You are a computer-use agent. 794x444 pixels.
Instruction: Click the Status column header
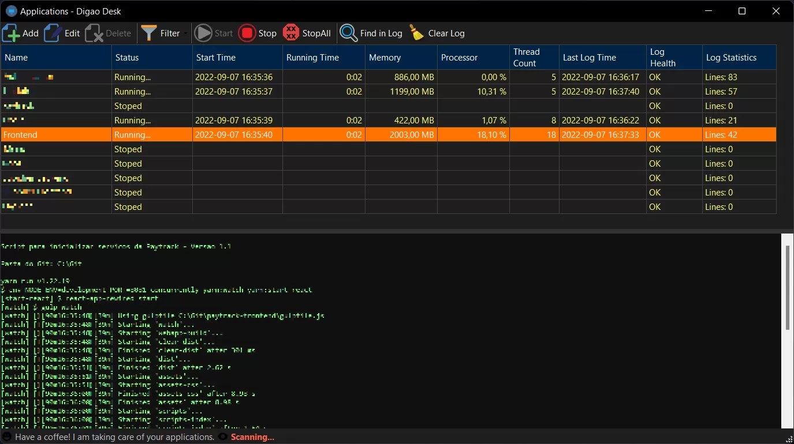point(151,58)
